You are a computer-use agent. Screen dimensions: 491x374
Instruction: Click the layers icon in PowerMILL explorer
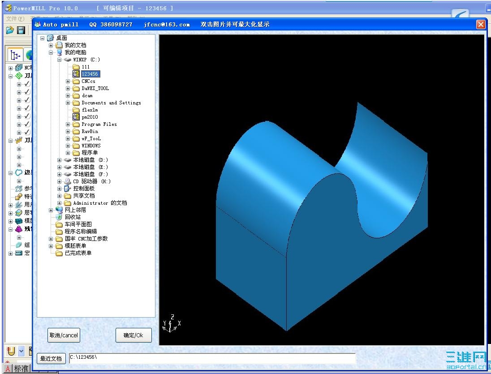[19, 213]
